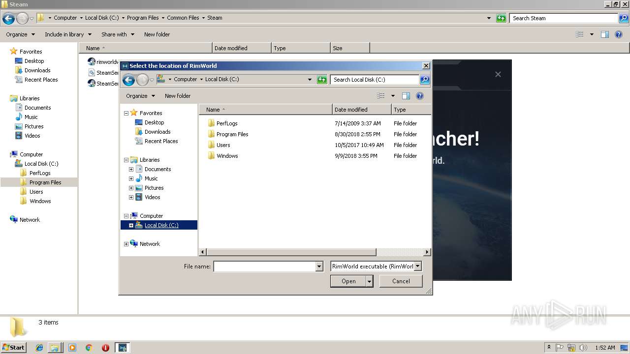Sort dialog list by Name column
The height and width of the screenshot is (354, 630).
tap(266, 110)
